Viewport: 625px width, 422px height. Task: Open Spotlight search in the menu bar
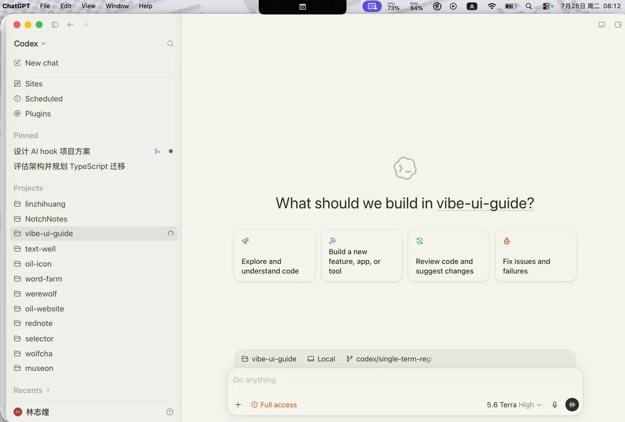pos(529,6)
